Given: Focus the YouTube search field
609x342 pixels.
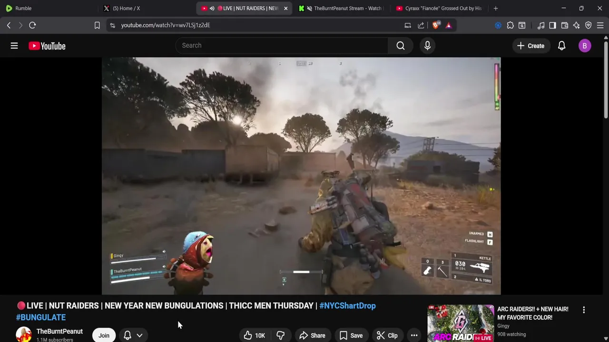Looking at the screenshot, I should tap(282, 46).
